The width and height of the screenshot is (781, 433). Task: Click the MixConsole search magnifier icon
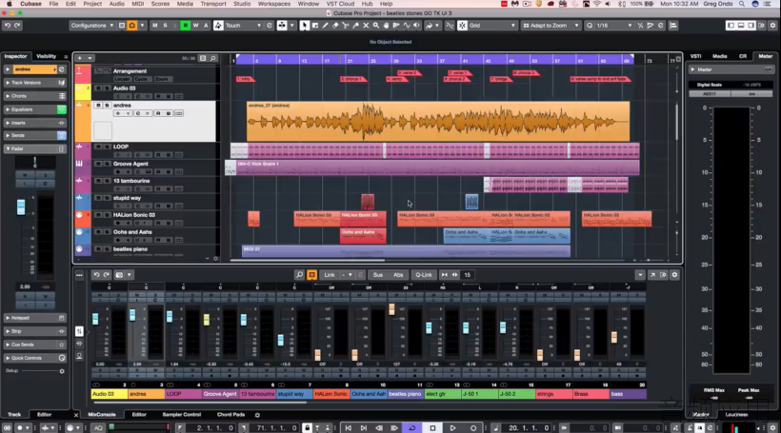click(x=299, y=275)
